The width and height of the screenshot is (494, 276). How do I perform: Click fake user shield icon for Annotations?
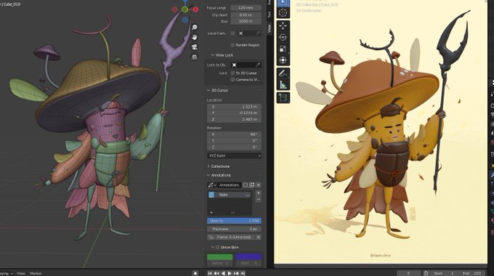click(246, 185)
